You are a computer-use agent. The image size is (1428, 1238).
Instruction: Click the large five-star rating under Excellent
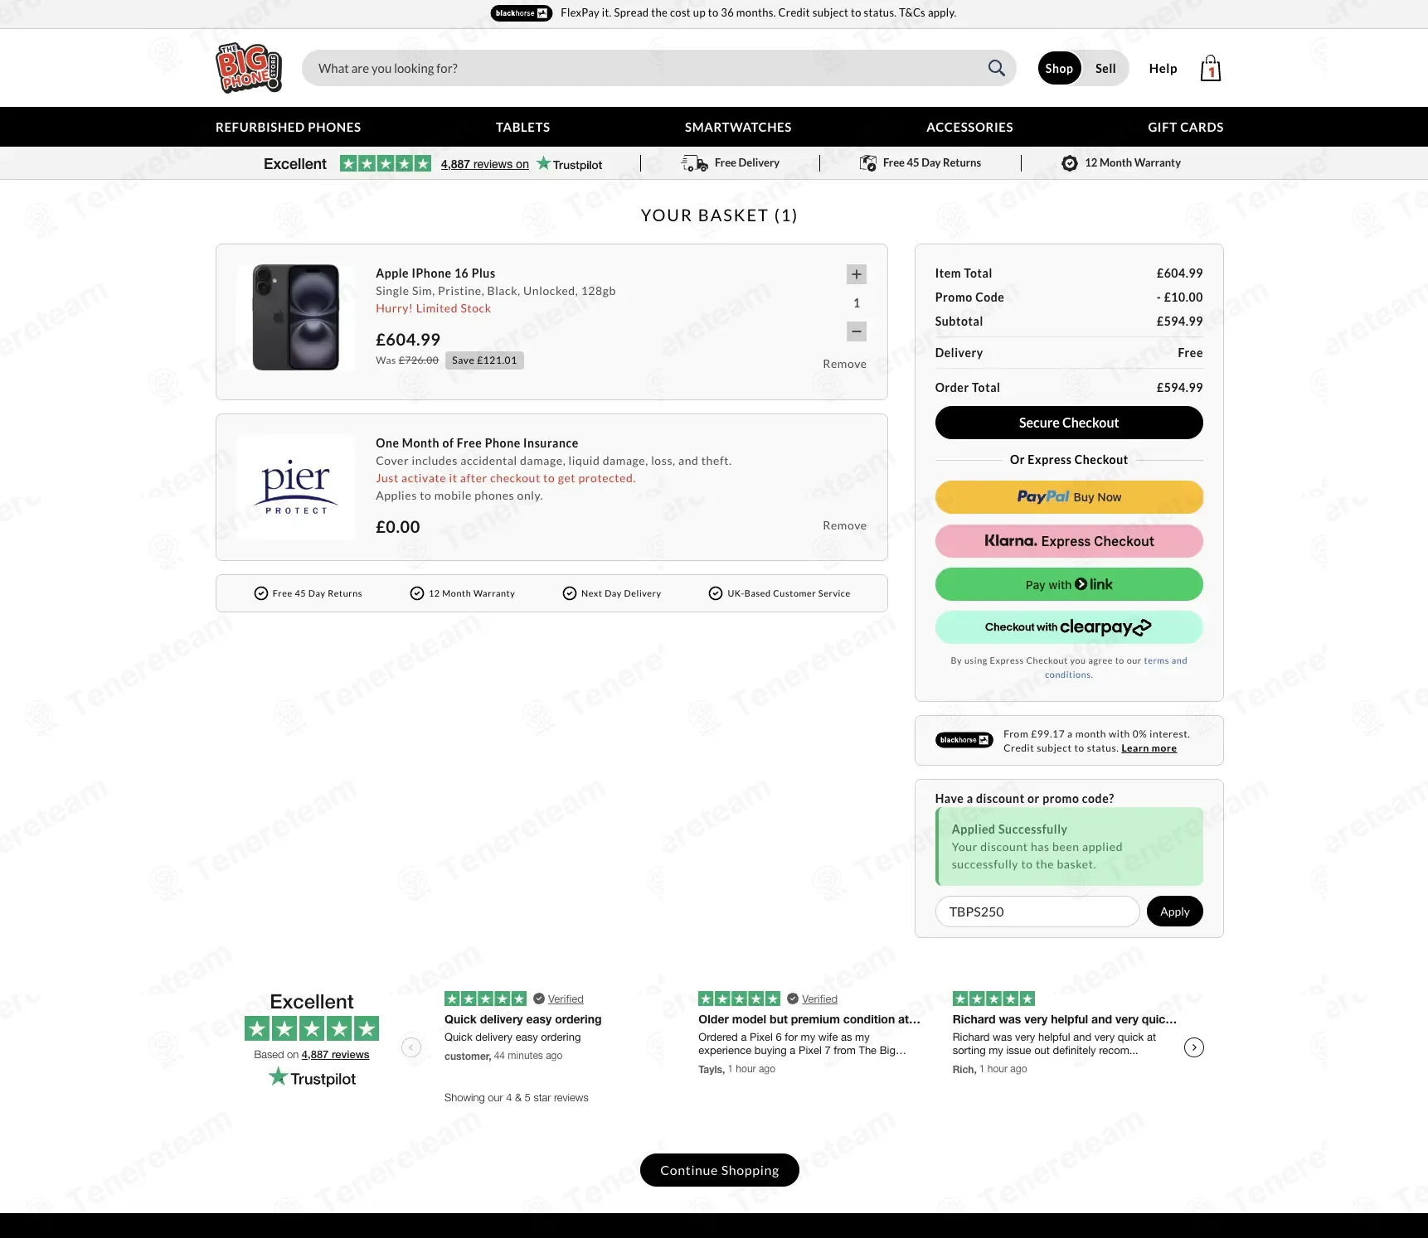coord(312,1028)
